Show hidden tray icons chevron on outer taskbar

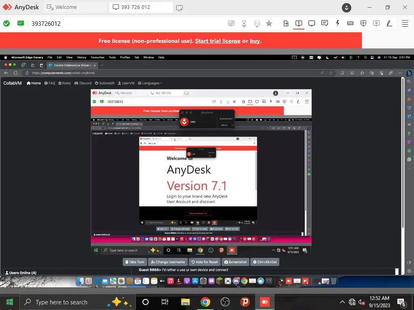click(x=342, y=302)
